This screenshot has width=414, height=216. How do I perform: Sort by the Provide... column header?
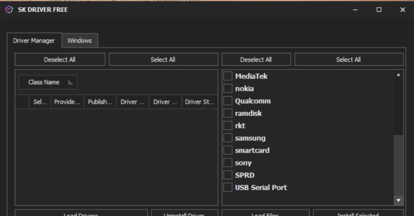(67, 102)
